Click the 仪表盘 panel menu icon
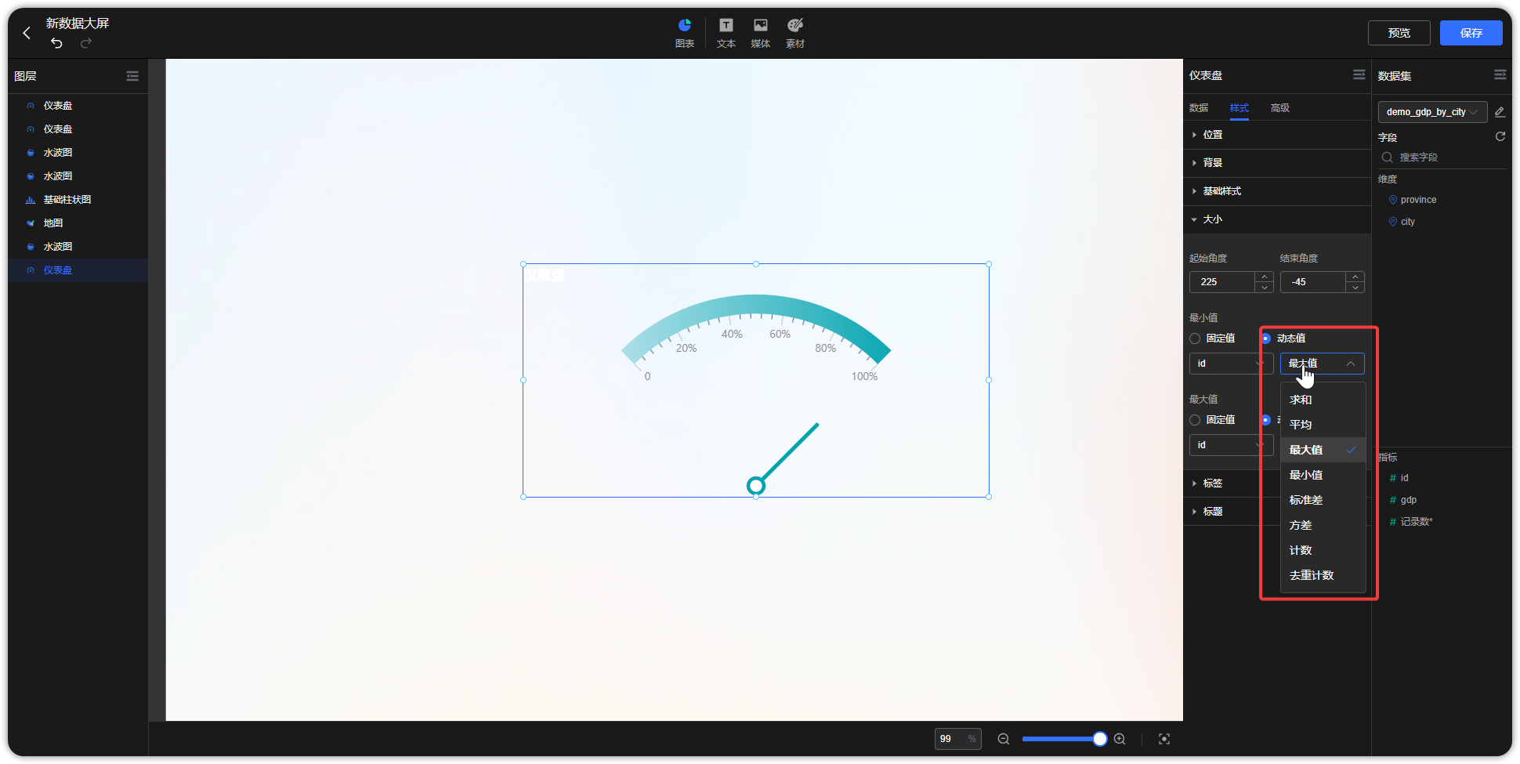The height and width of the screenshot is (764, 1520). click(1359, 74)
